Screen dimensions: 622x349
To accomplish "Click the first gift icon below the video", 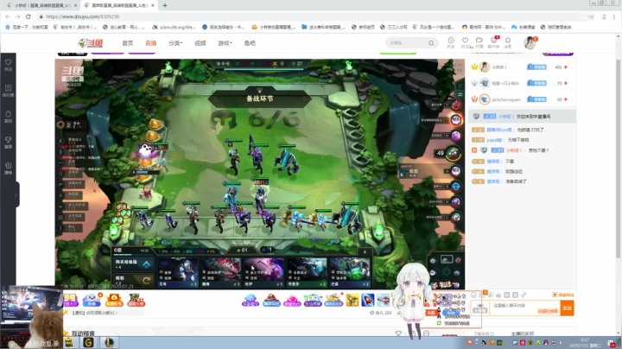I will coord(70,301).
